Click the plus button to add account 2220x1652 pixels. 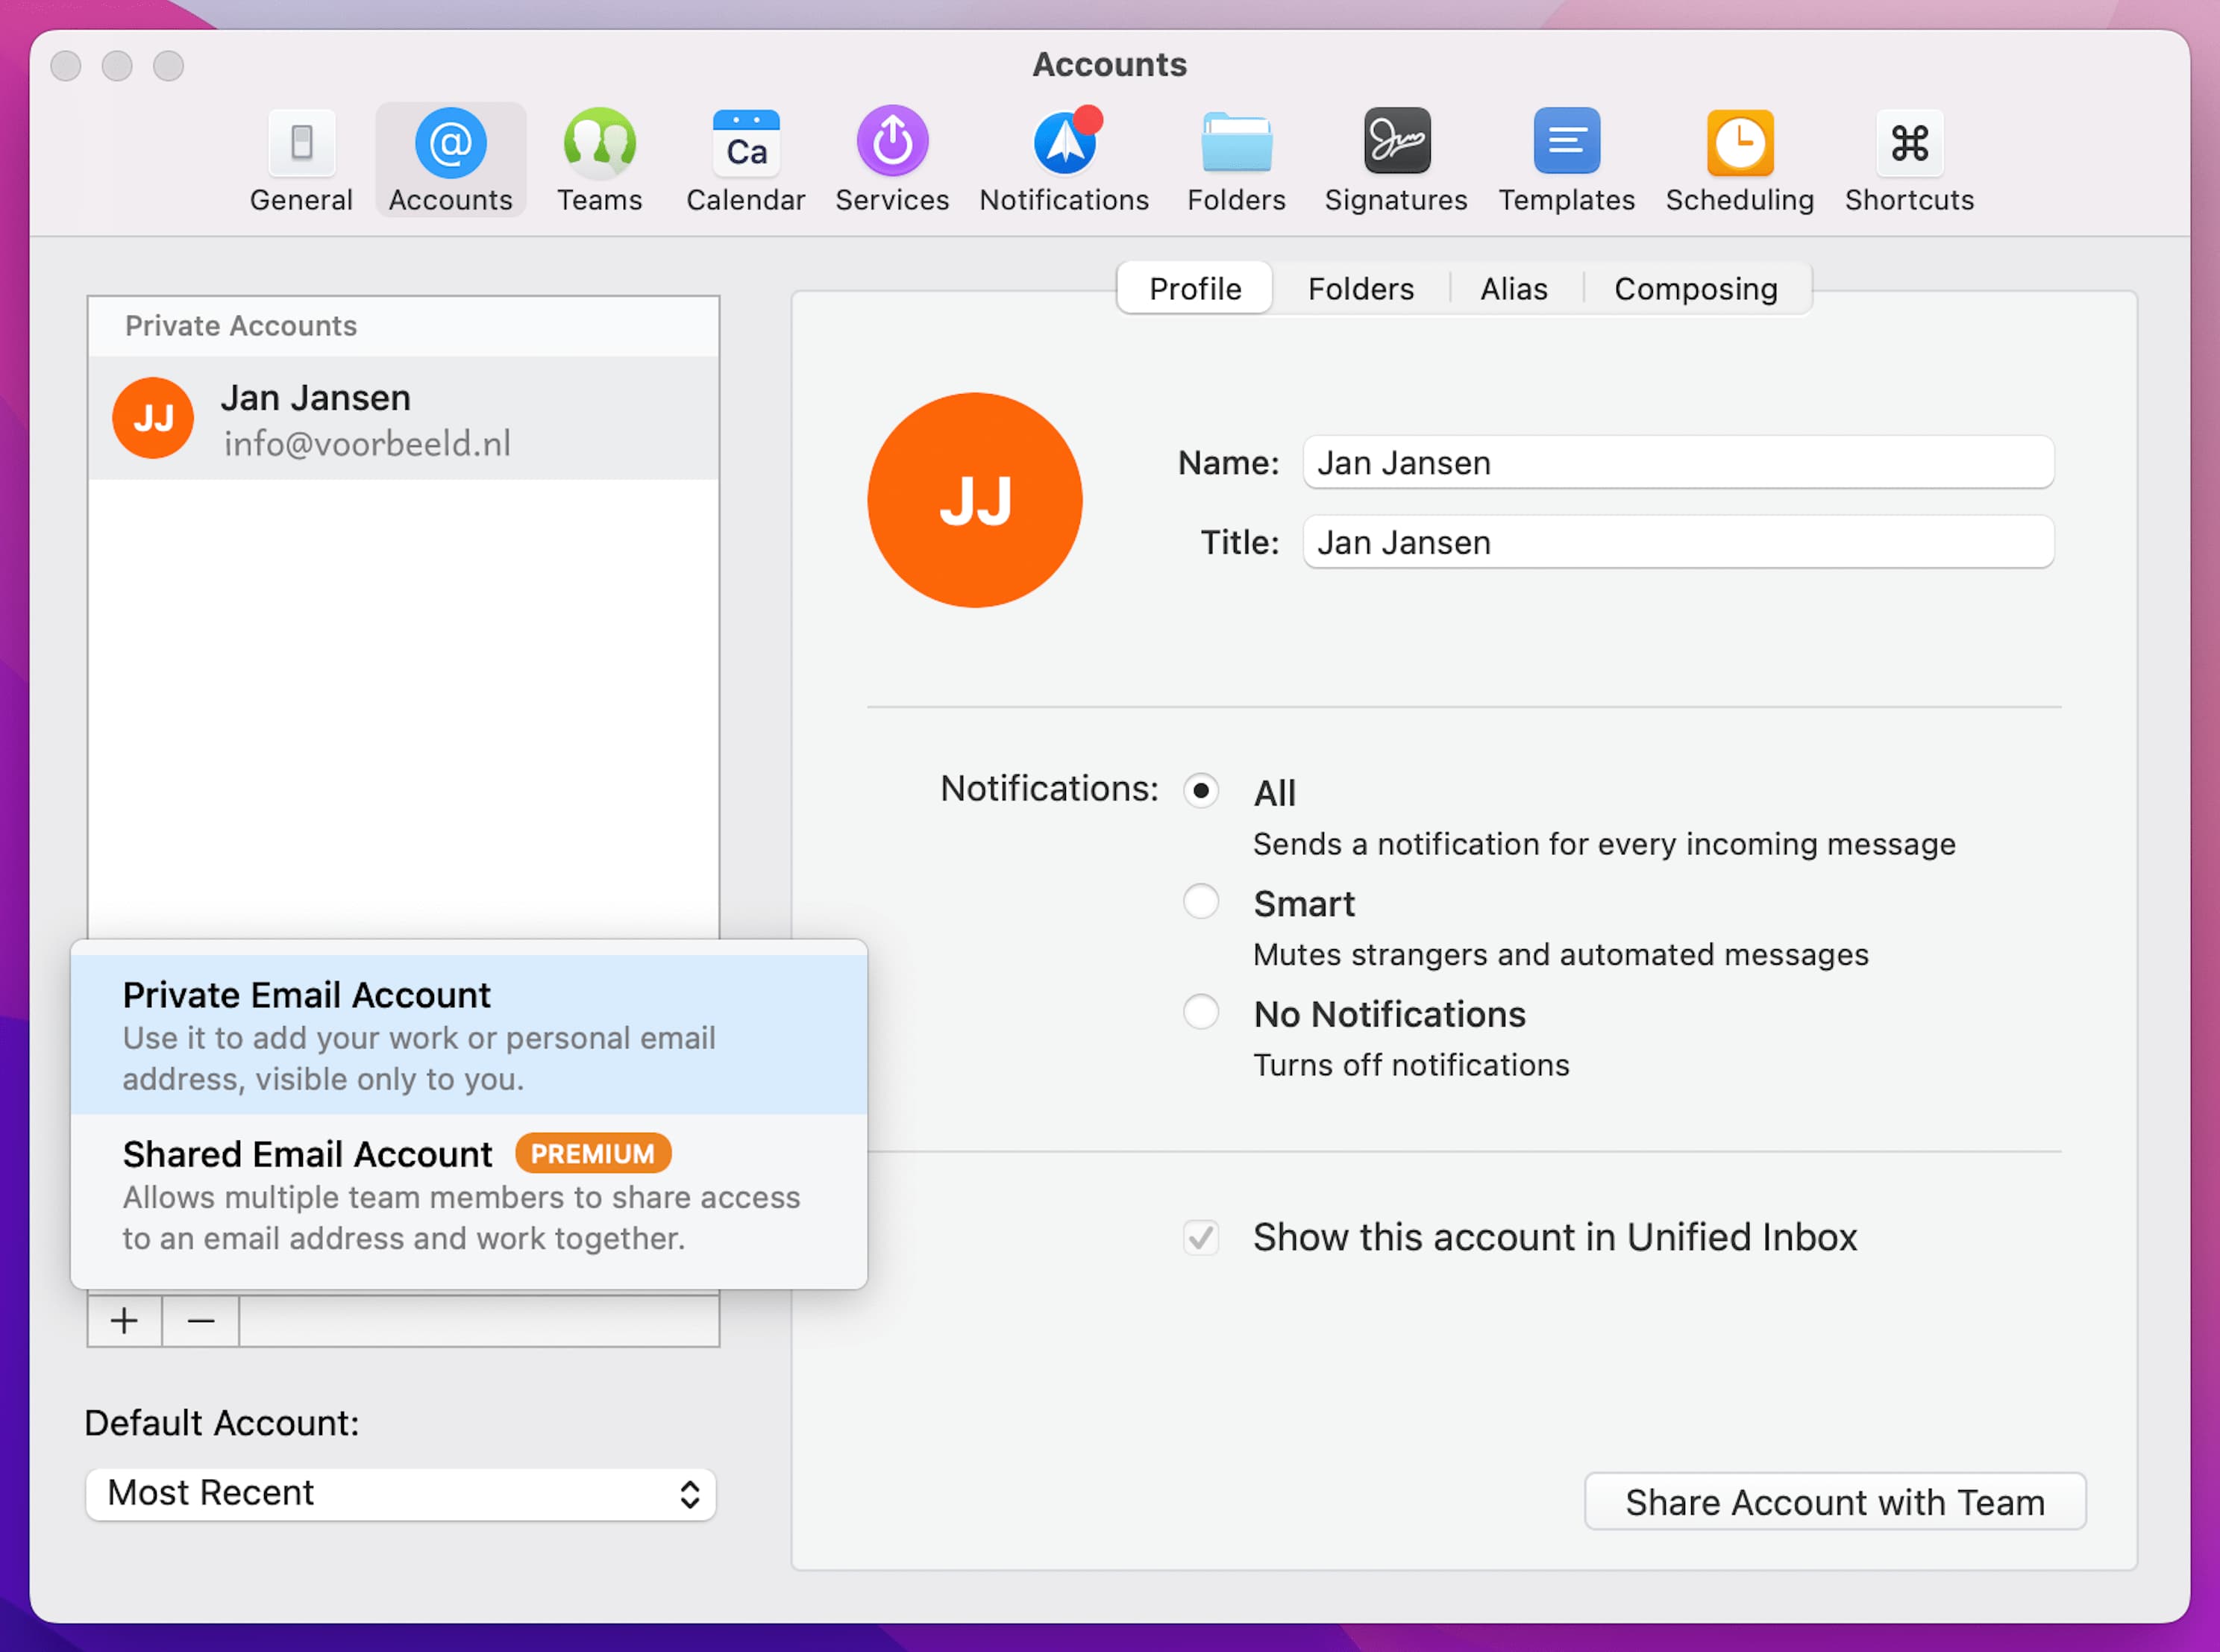point(124,1321)
